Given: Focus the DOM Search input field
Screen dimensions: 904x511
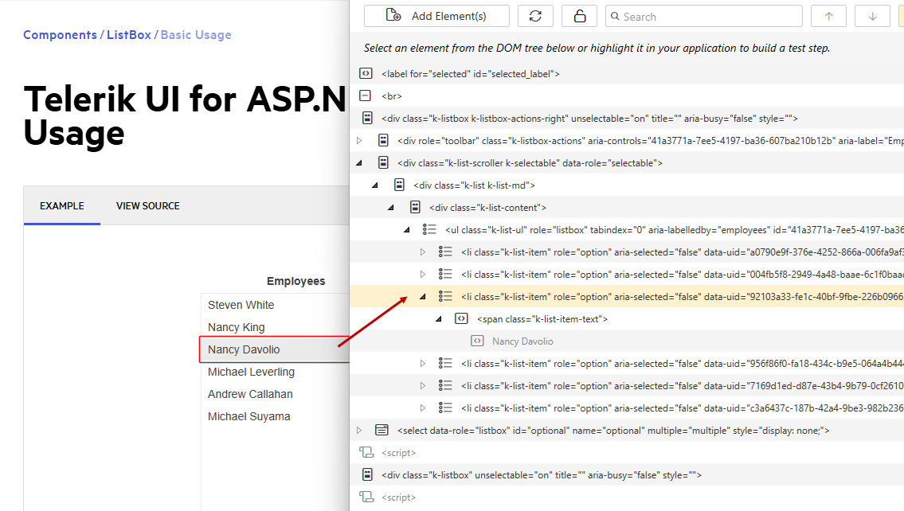Looking at the screenshot, I should point(709,17).
